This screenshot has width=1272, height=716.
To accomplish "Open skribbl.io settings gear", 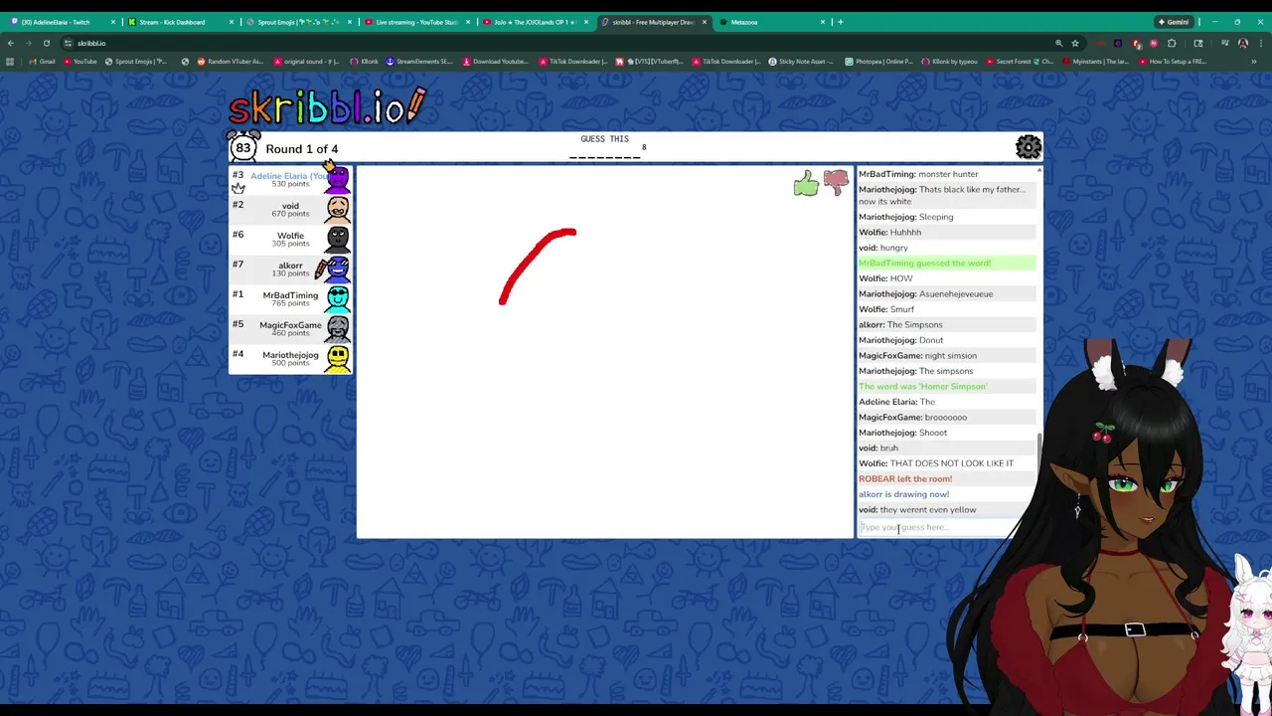I will pyautogui.click(x=1029, y=148).
